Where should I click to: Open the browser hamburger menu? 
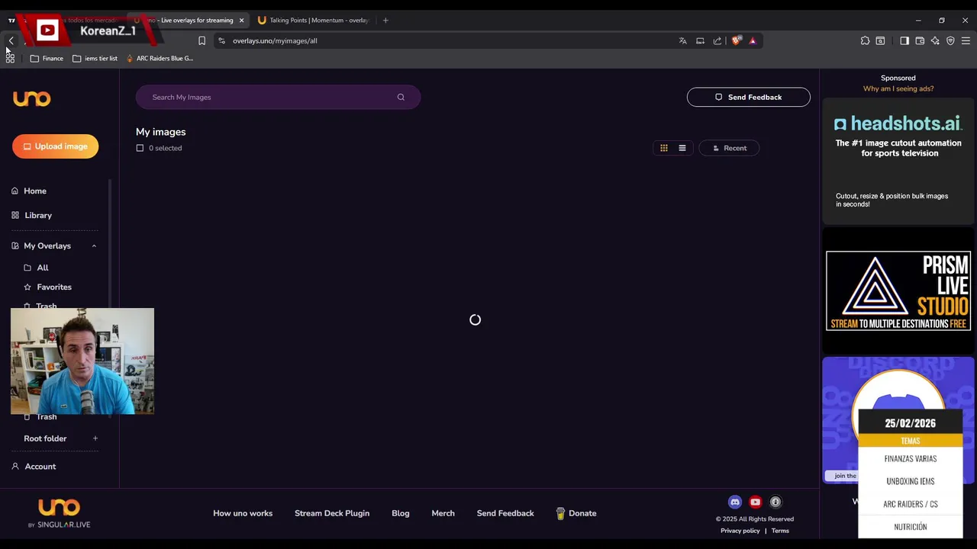point(966,40)
